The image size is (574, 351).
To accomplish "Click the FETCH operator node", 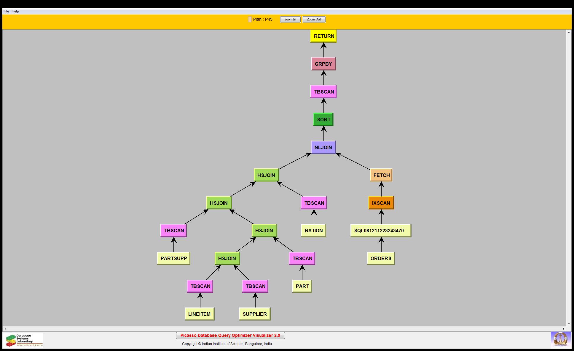I will (381, 175).
